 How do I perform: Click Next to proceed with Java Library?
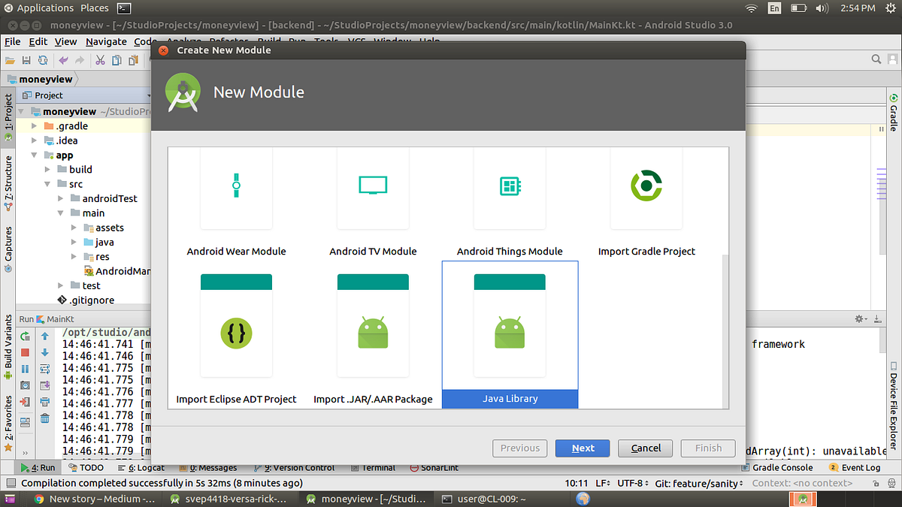point(582,448)
